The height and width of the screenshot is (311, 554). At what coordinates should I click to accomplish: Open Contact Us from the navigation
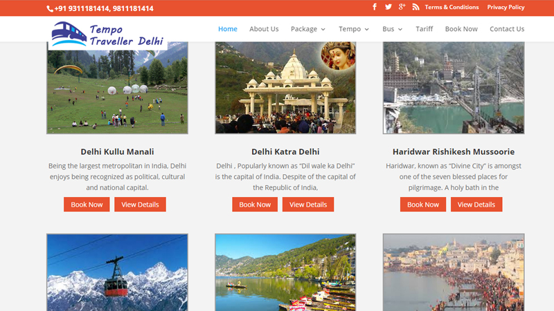tap(507, 29)
